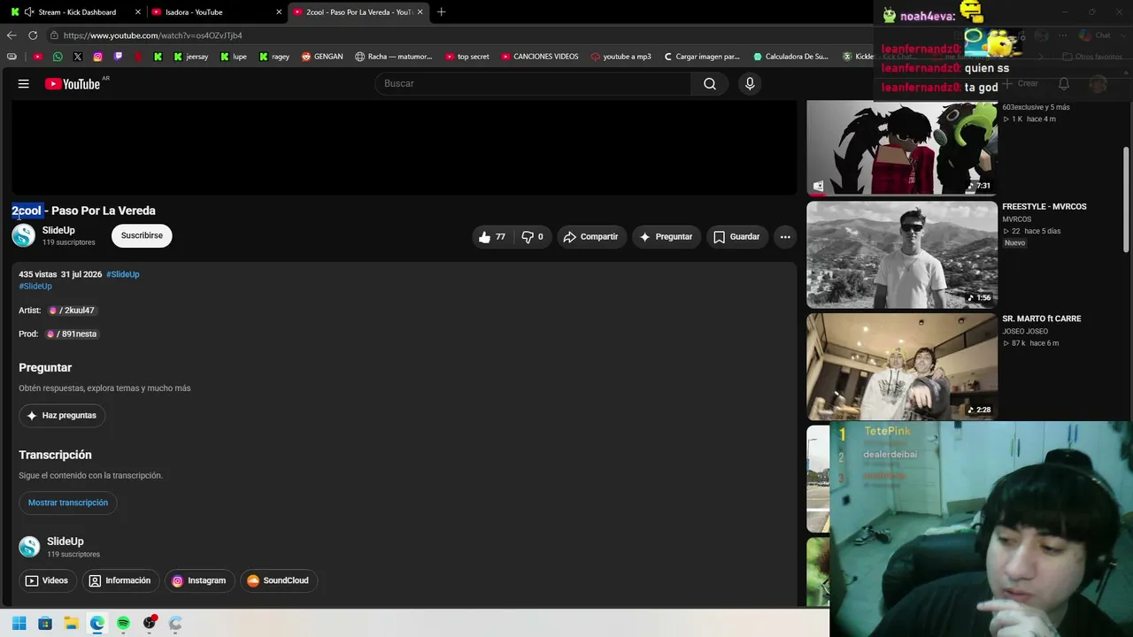Open the FREESTYLE - MVRCOS video title

(x=1044, y=207)
